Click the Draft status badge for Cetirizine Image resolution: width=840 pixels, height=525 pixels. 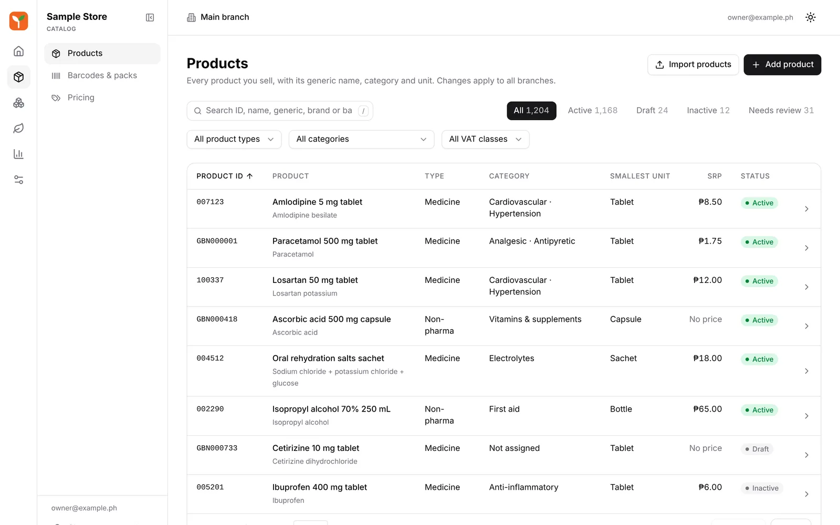click(757, 449)
